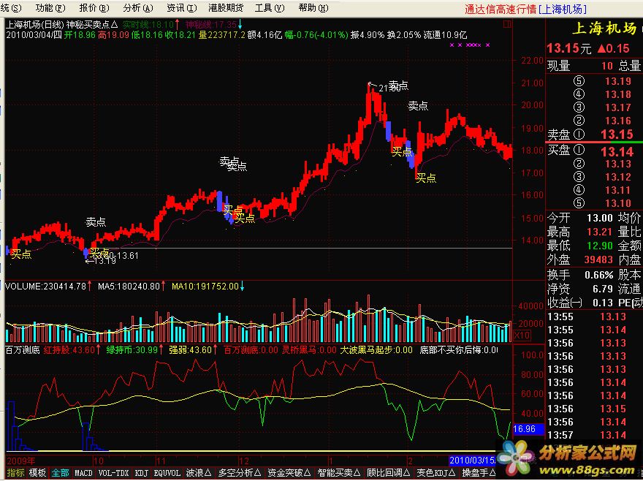Switch to the 波浪△ indicator tab
Image resolution: width=643 pixels, height=481 pixels.
(199, 473)
